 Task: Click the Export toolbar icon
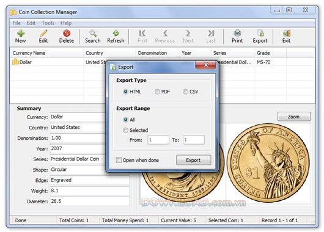[260, 33]
